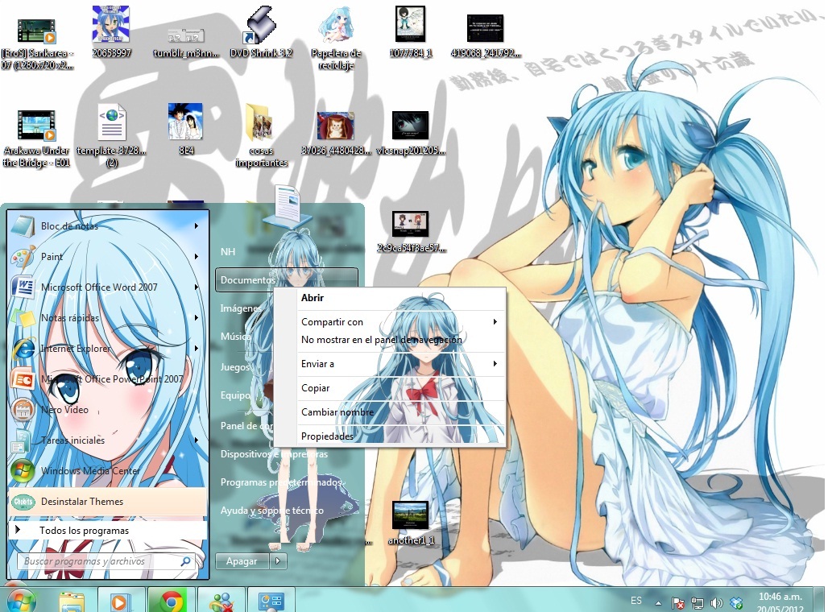The image size is (828, 612).
Task: Open the 1077784_1 image on desktop
Action: click(410, 31)
